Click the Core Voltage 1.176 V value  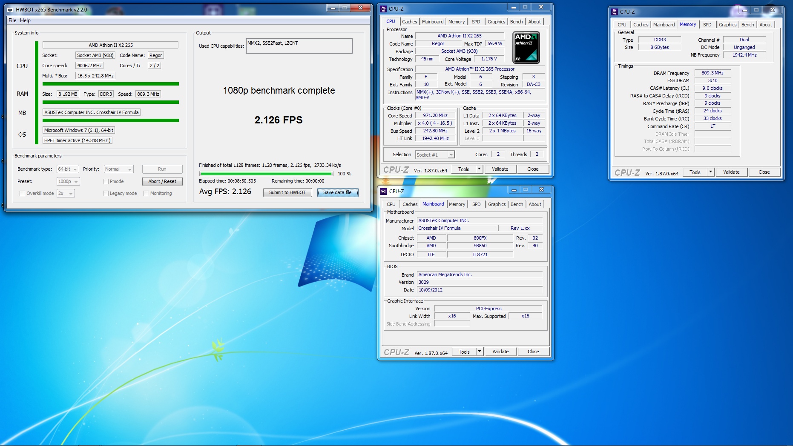pos(489,59)
